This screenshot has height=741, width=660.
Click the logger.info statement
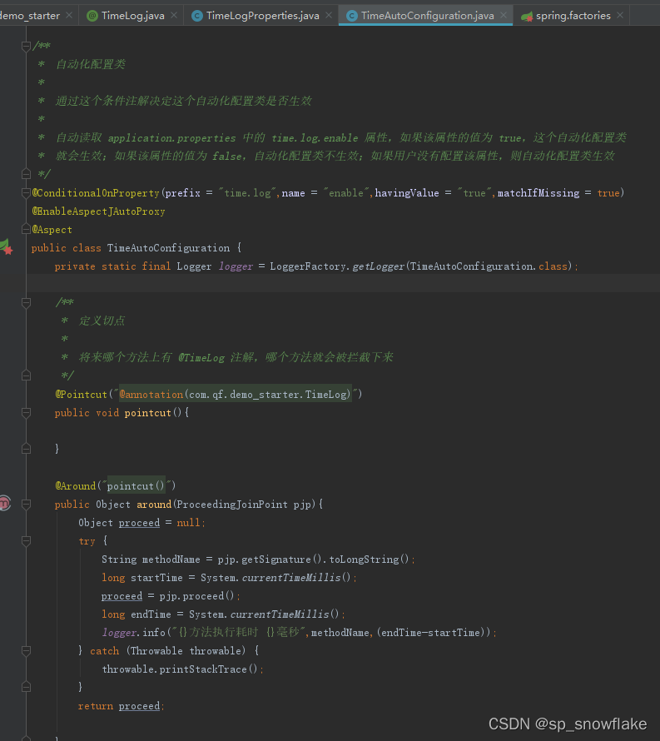[x=299, y=632]
